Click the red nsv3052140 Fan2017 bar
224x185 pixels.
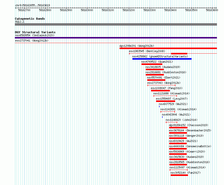point(179,175)
